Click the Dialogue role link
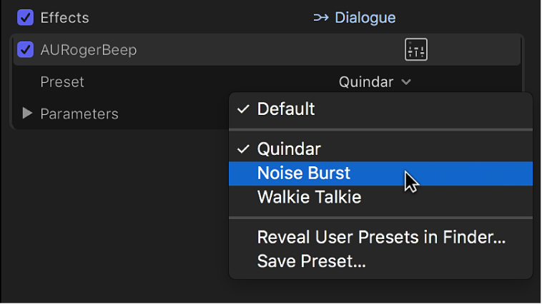 click(365, 17)
